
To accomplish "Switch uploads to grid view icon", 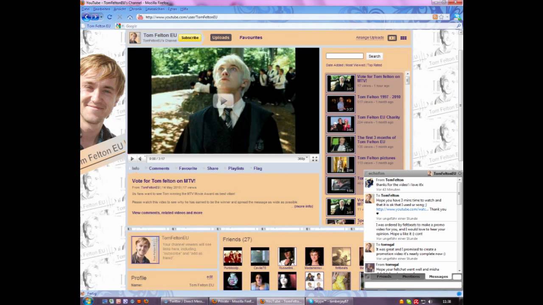I will coord(403,38).
